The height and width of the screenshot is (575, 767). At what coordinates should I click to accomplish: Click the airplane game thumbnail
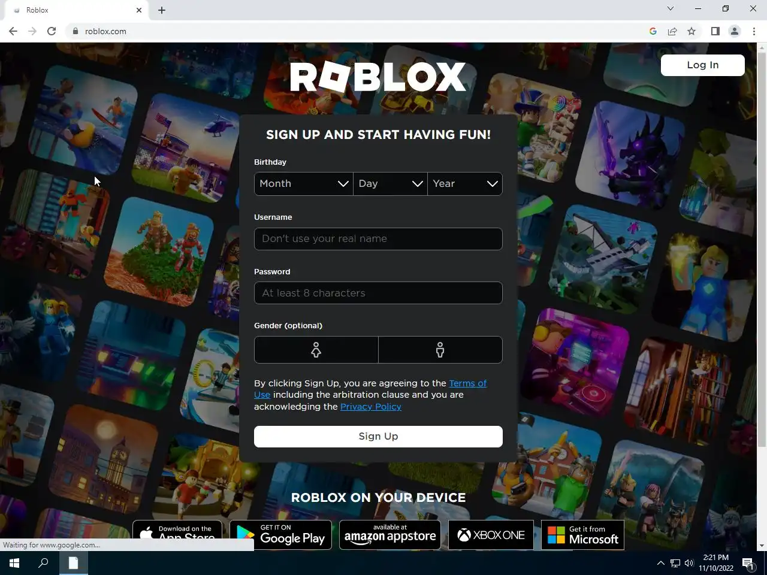pos(602,259)
